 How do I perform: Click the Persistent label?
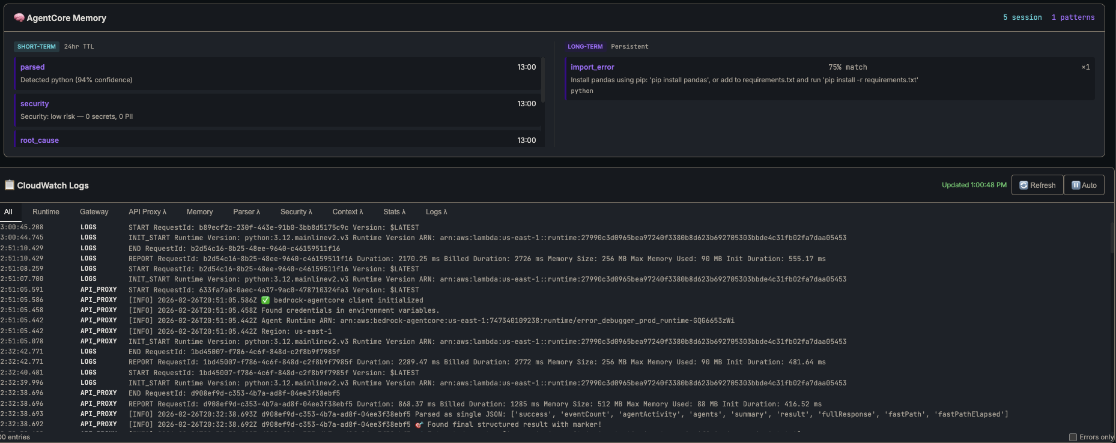click(629, 46)
